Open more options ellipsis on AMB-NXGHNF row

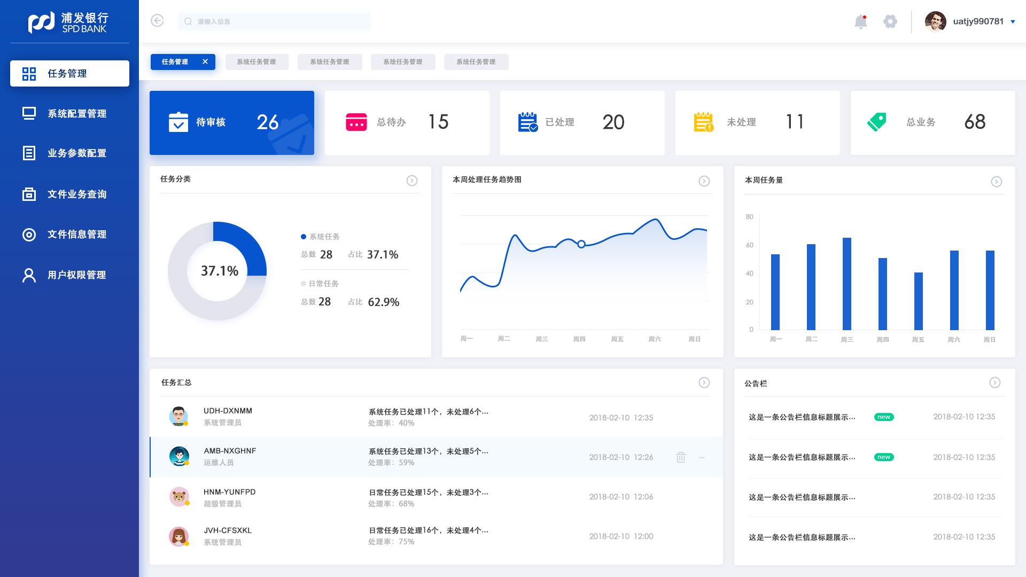click(702, 457)
